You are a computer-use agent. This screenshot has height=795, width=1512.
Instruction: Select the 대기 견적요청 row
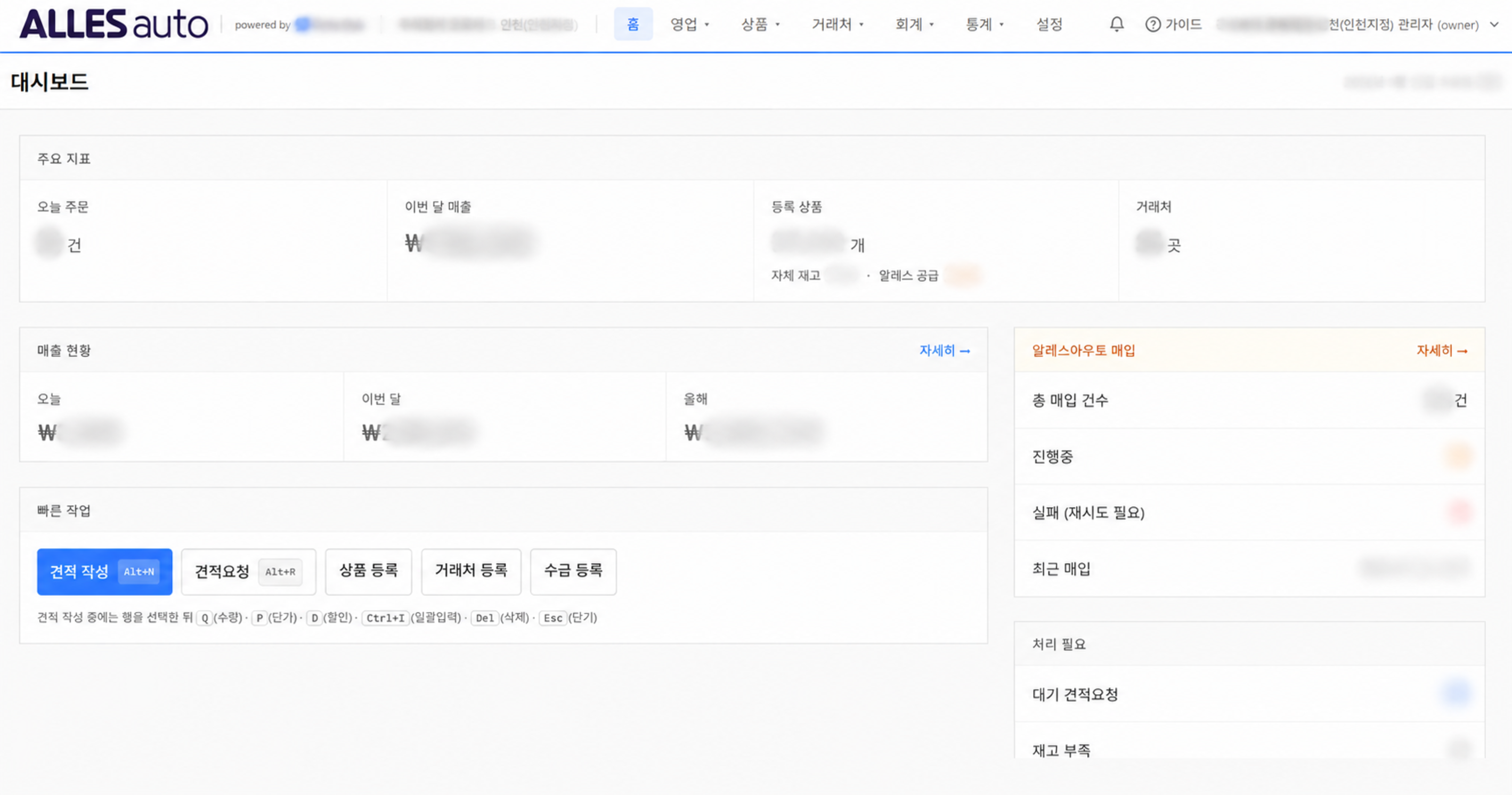1249,694
